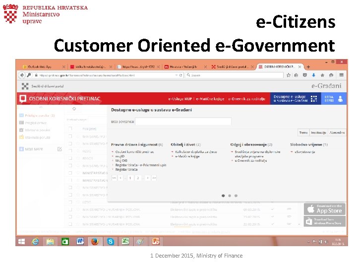Click the grid icon beside Dostupne e-usluge
Image resolution: width=357 pixels, height=268 pixels.
click(314, 99)
